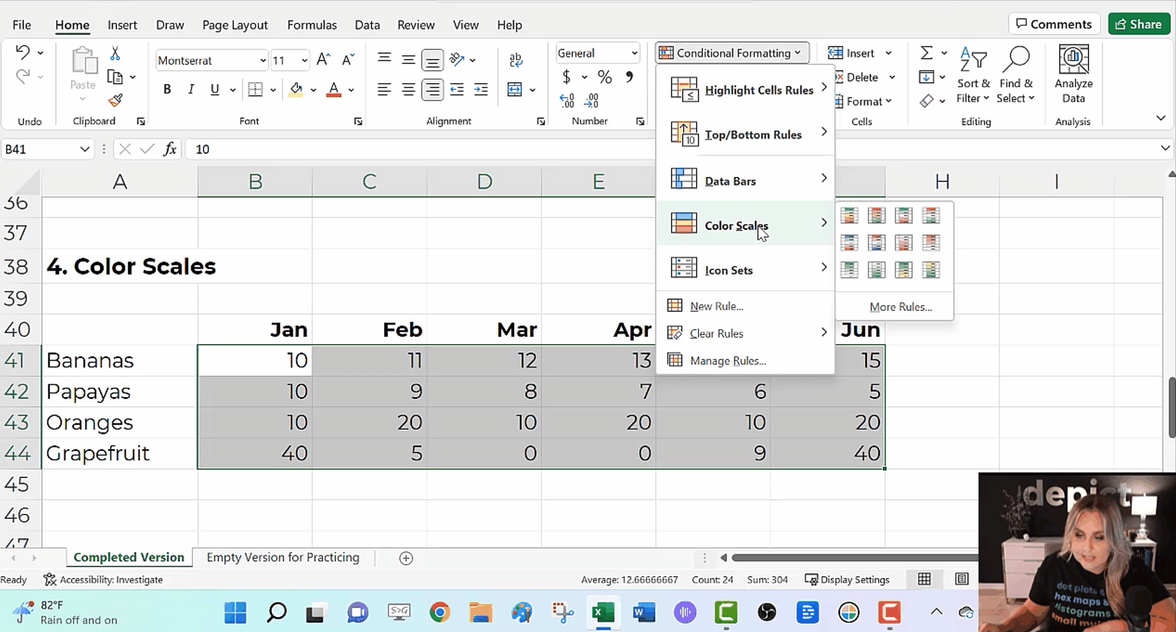Toggle Underline formatting
Screen dimensions: 1176x632
tap(214, 90)
